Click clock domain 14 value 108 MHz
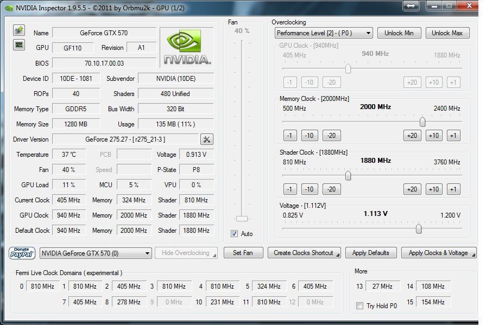The height and width of the screenshot is (325, 486). [433, 286]
